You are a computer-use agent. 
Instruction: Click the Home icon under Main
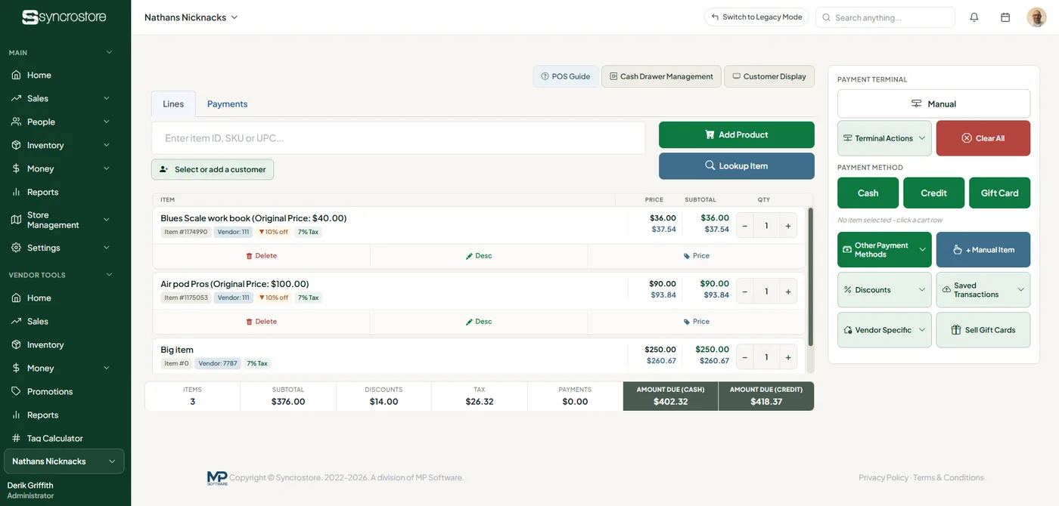click(16, 75)
